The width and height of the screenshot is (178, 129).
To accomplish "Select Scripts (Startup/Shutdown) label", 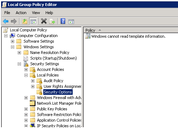I will coord(54,58).
